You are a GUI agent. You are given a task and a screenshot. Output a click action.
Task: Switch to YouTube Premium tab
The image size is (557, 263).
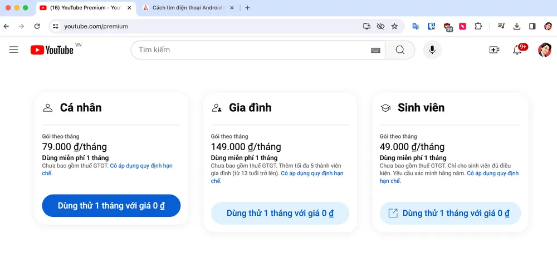point(86,8)
